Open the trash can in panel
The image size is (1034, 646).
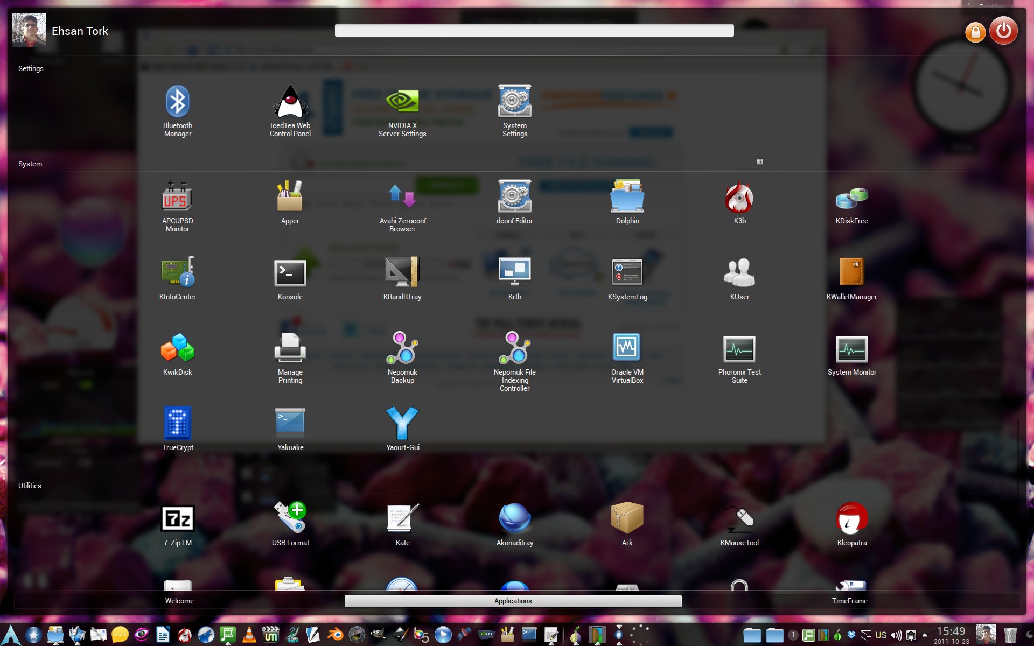tap(1010, 635)
